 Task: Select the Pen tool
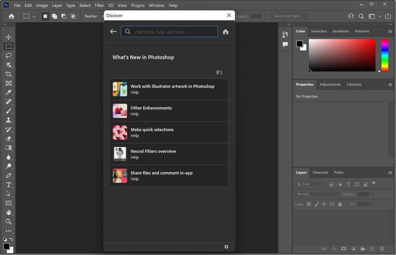pyautogui.click(x=9, y=176)
